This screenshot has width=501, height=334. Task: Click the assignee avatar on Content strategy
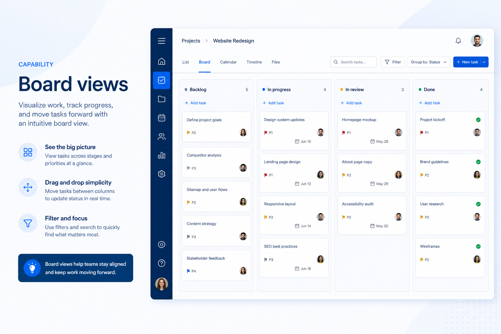(x=243, y=236)
